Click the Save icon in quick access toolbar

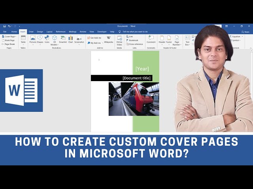(x=4, y=26)
